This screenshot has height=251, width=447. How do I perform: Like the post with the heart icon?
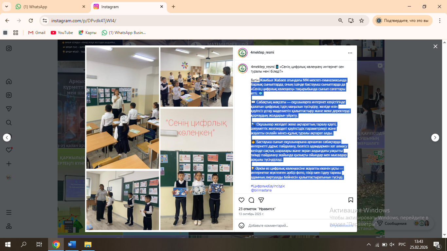pos(241,200)
